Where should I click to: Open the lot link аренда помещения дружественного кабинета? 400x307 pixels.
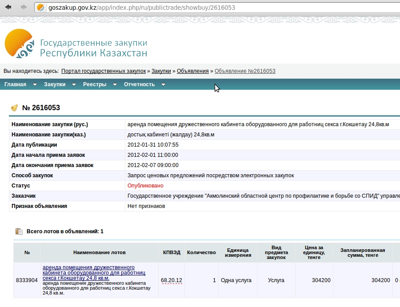click(x=94, y=273)
